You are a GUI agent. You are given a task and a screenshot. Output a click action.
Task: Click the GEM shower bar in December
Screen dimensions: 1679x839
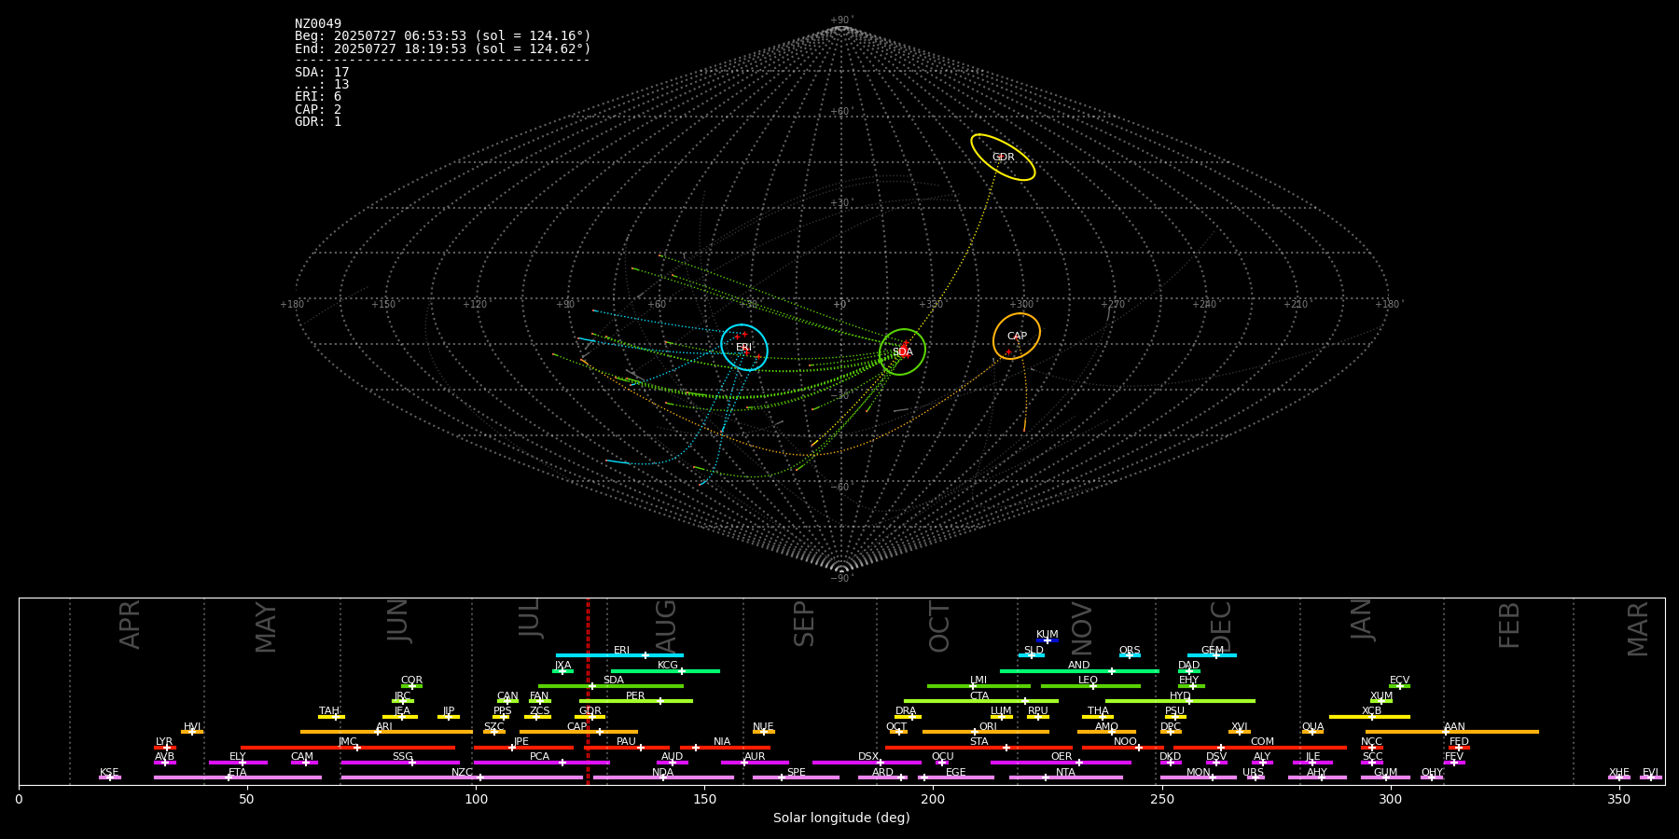coord(1212,655)
